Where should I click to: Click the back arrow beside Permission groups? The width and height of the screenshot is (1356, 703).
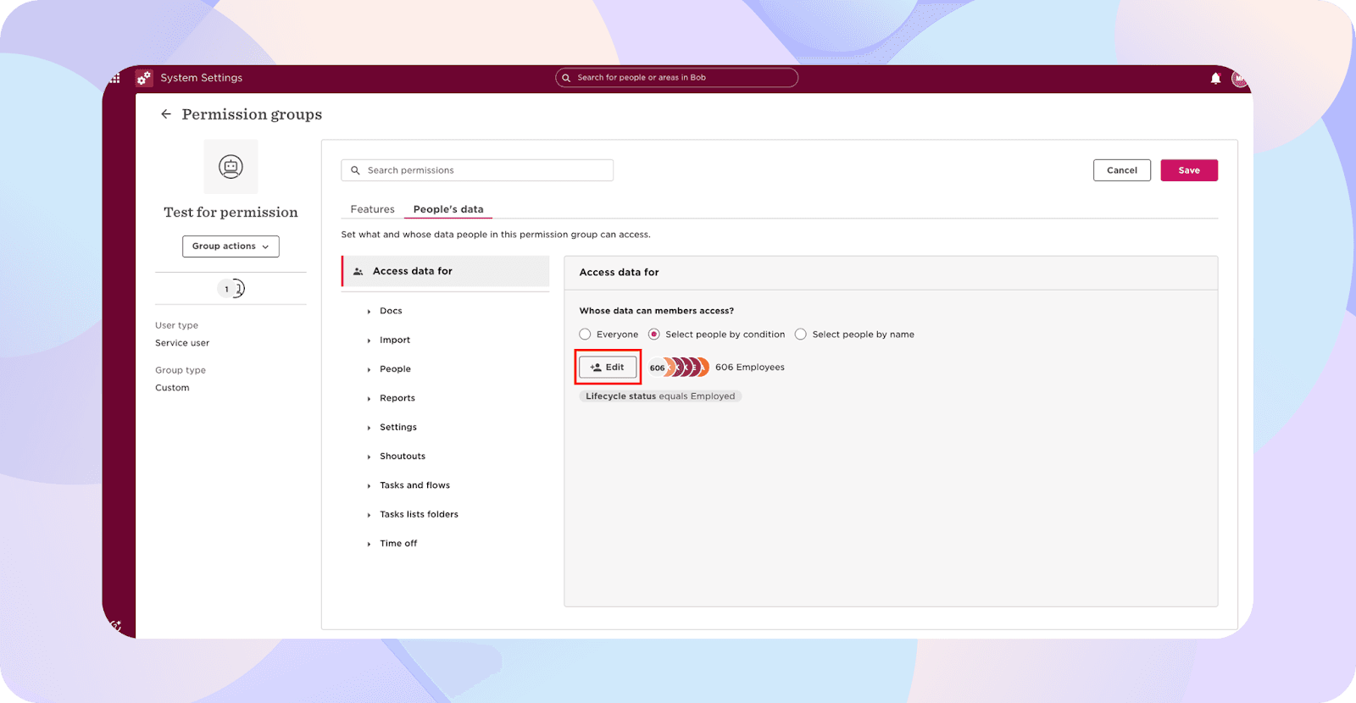coord(166,114)
